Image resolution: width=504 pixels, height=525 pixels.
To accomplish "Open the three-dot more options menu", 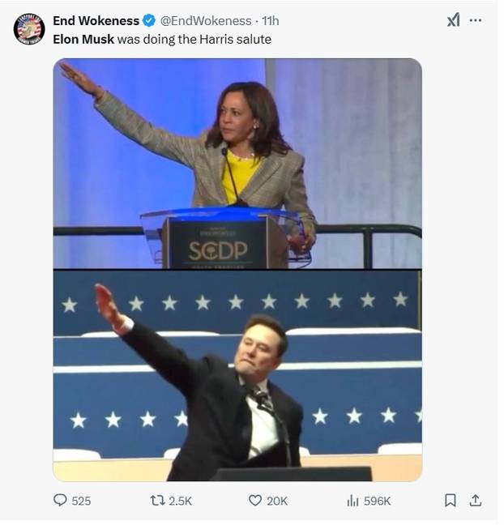I will point(476,20).
